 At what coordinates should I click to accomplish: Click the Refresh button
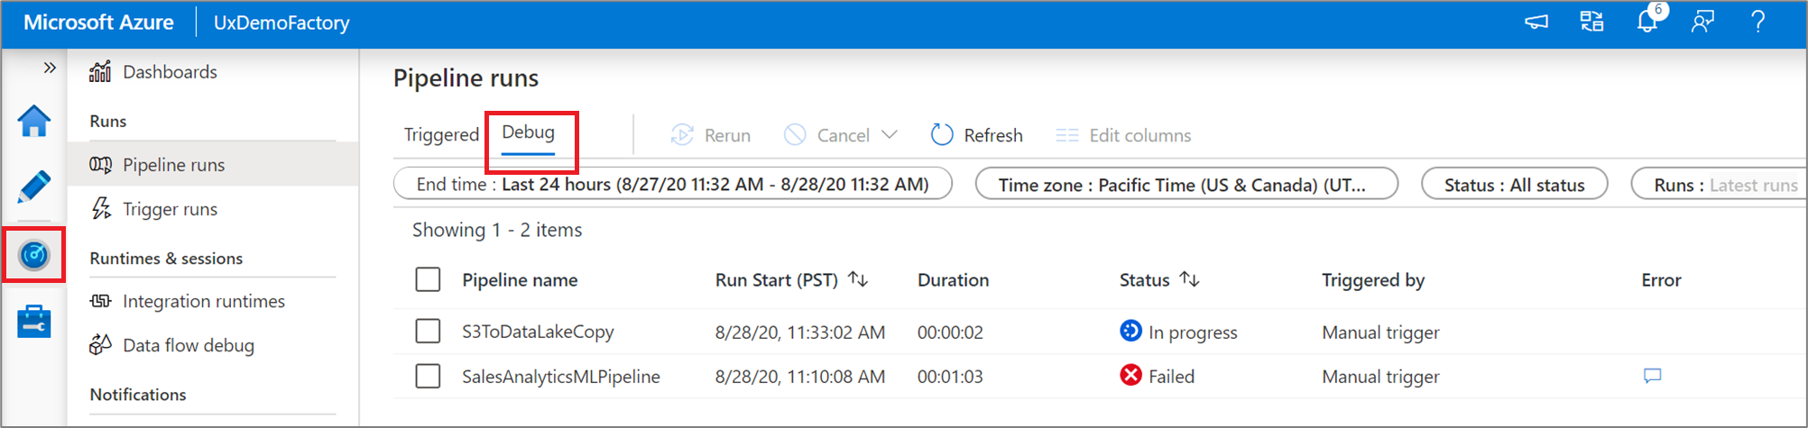(977, 135)
